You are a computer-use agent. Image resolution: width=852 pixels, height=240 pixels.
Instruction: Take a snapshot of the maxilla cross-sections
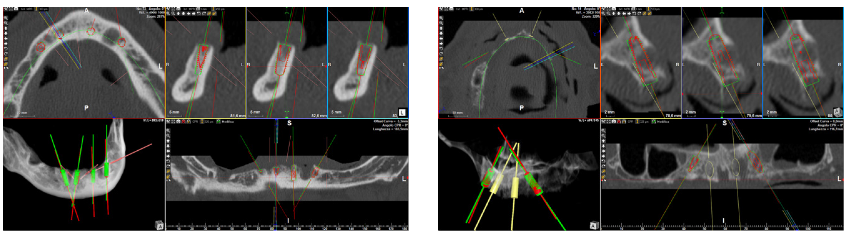613,9
